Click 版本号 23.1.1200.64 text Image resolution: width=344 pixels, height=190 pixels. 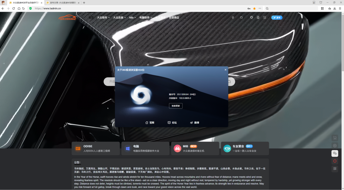tap(182, 94)
